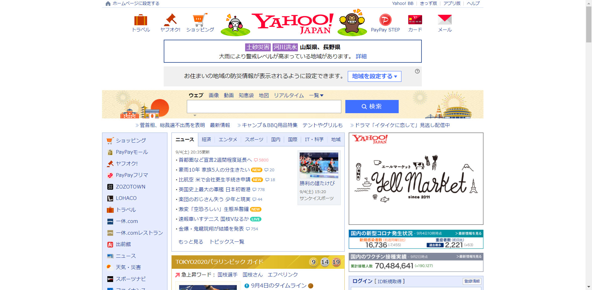Click the sidebar 天気・災害 icon
Screen dimensions: 592x290
(x=109, y=267)
